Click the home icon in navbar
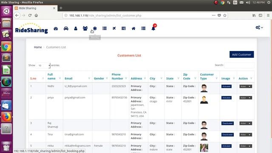Image resolution: width=272 pixels, height=153 pixels. [133, 28]
